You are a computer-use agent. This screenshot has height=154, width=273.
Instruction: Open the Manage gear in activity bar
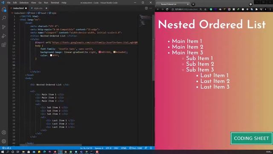(x=4, y=141)
